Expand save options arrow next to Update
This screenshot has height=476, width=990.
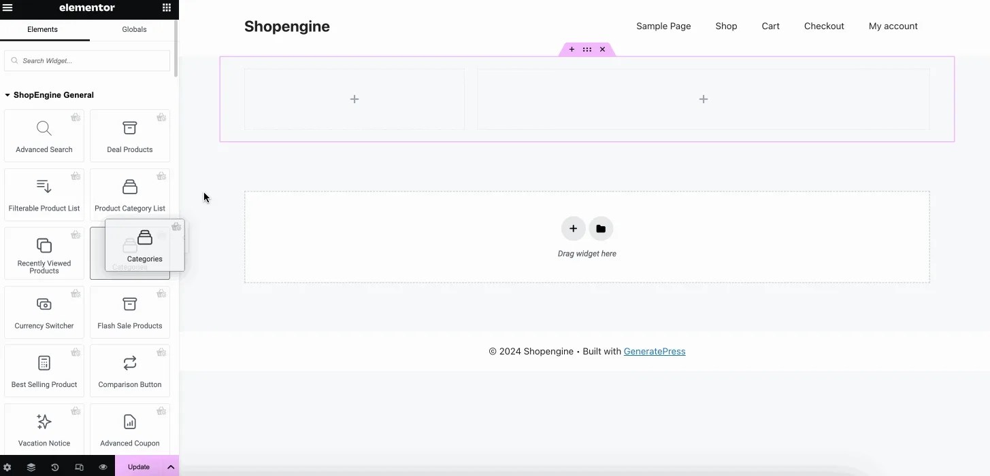pos(171,466)
